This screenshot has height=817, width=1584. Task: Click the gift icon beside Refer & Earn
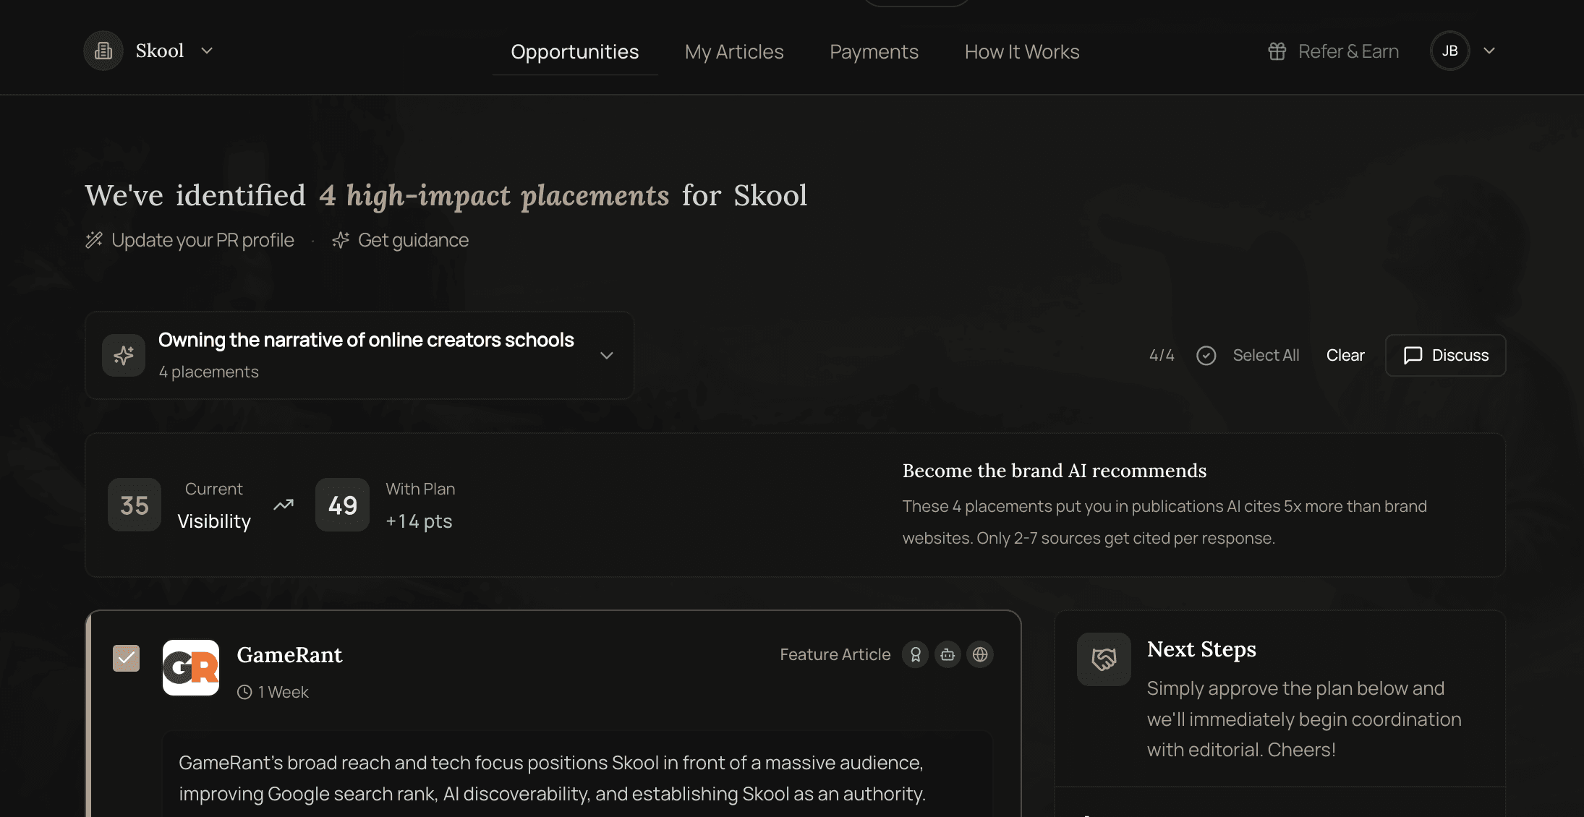(1277, 51)
